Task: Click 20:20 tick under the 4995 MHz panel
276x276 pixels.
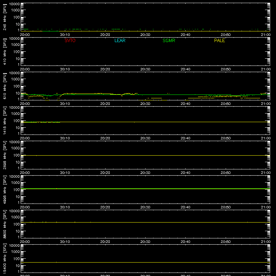Action: point(105,207)
